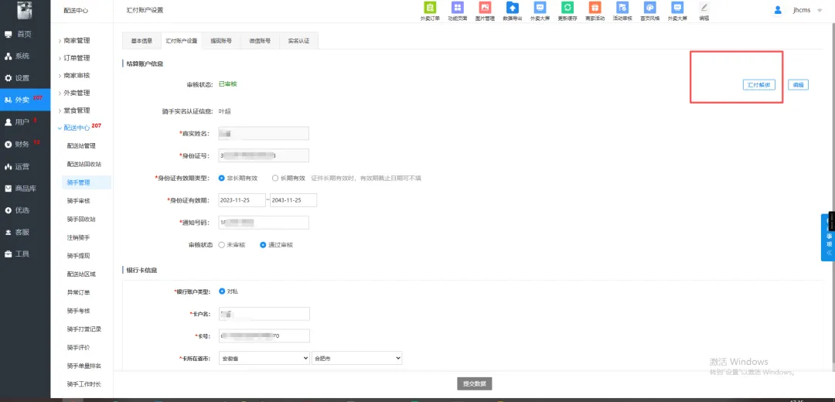The height and width of the screenshot is (402, 835).
Task: Click the 卡户名 input field
Action: tap(264, 314)
